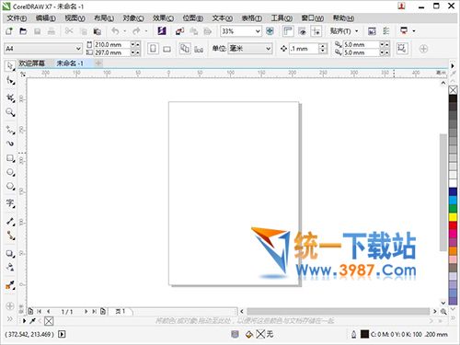Switch to the 欢迎屏幕 tab
The image size is (460, 345).
pos(32,63)
